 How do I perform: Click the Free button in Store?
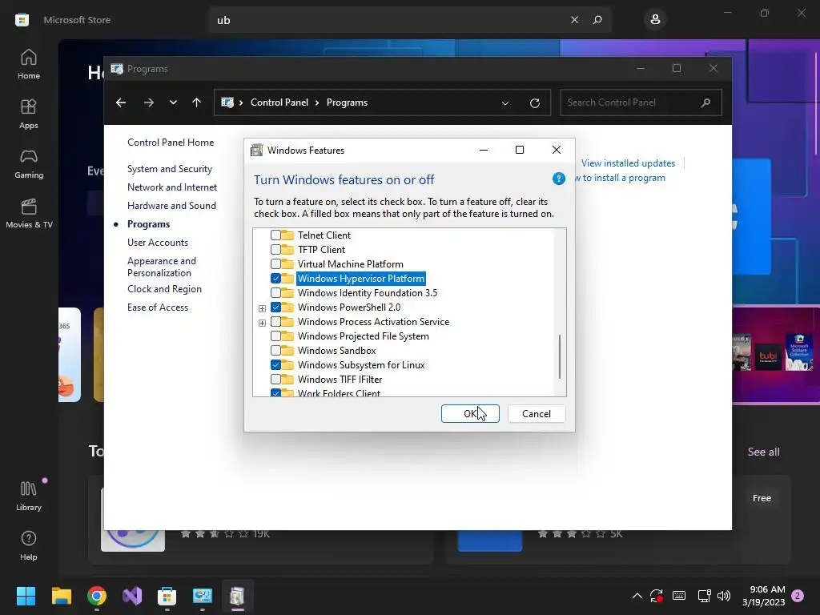(762, 498)
